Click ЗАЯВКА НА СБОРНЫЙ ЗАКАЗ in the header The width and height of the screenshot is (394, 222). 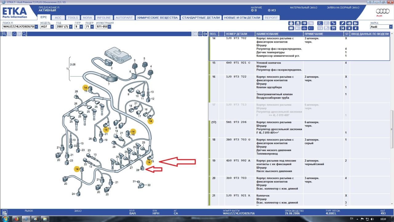(x=343, y=7)
